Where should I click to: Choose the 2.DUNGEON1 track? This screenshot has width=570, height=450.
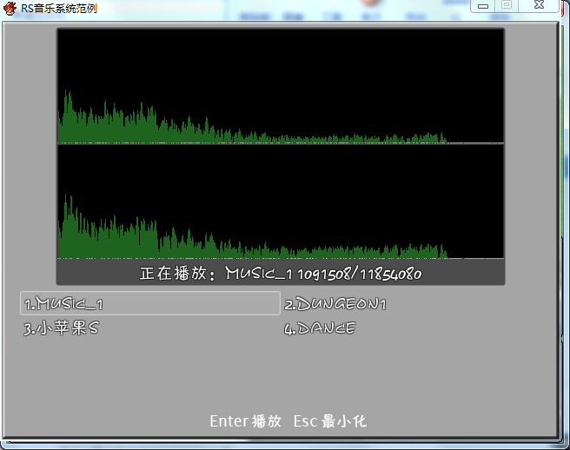(335, 304)
